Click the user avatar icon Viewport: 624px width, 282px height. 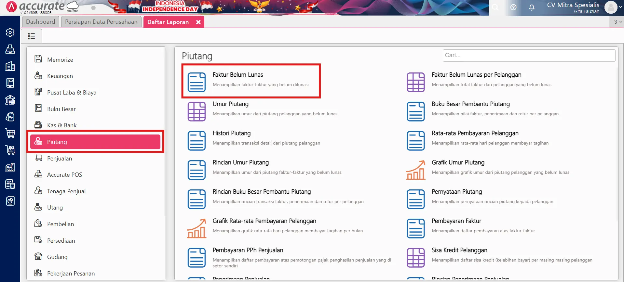611,7
